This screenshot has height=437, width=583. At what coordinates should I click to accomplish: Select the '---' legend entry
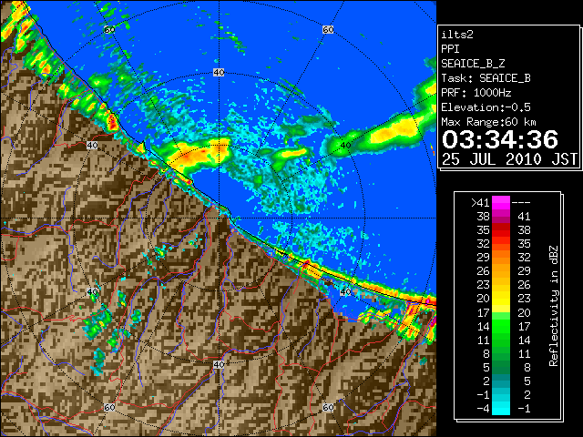coord(521,203)
